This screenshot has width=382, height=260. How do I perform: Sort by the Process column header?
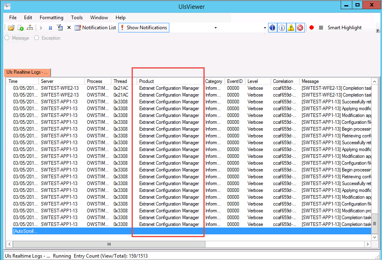(98, 81)
